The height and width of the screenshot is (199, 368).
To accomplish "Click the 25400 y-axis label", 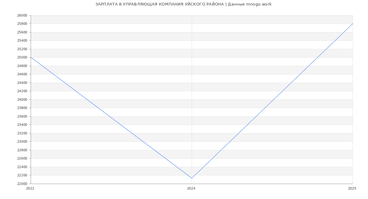I will click(22, 41).
